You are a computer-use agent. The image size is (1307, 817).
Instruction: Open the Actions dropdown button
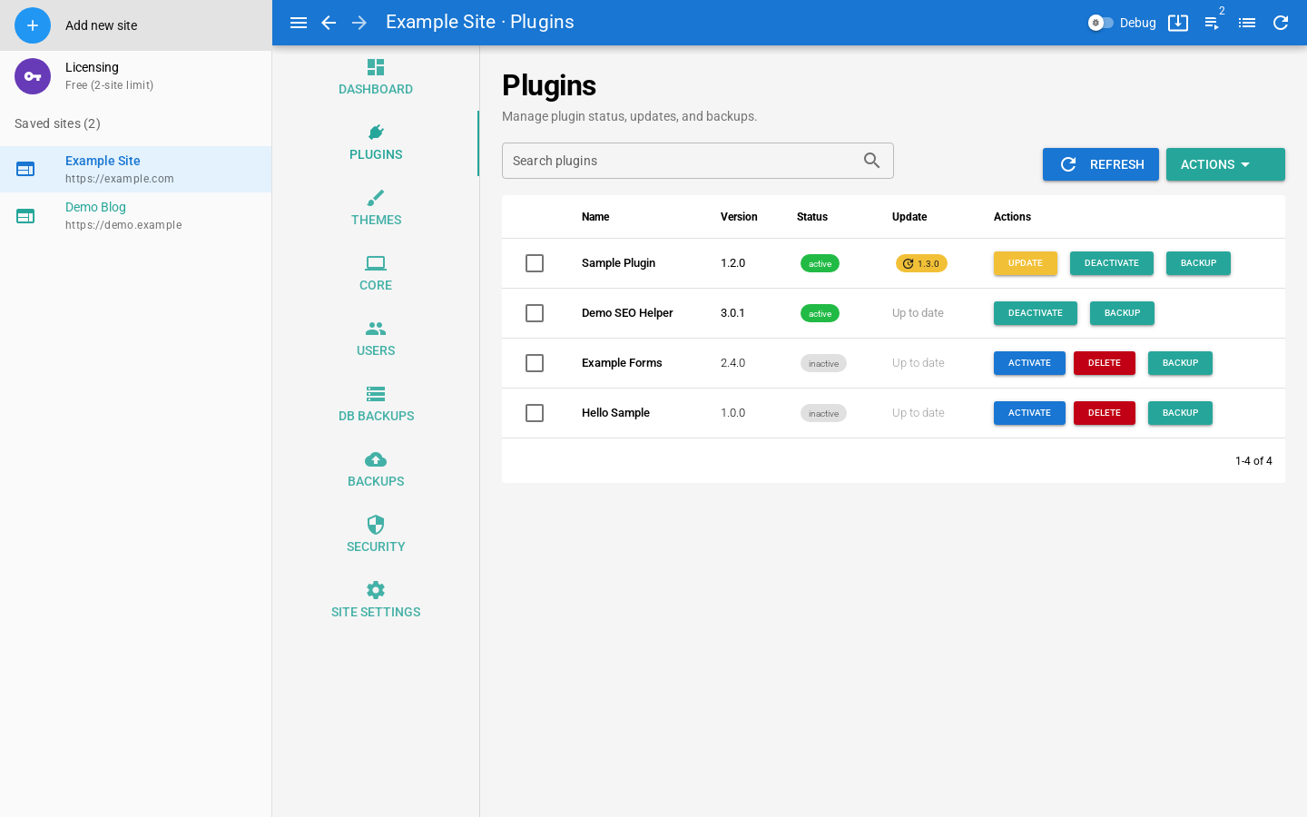pos(1225,164)
